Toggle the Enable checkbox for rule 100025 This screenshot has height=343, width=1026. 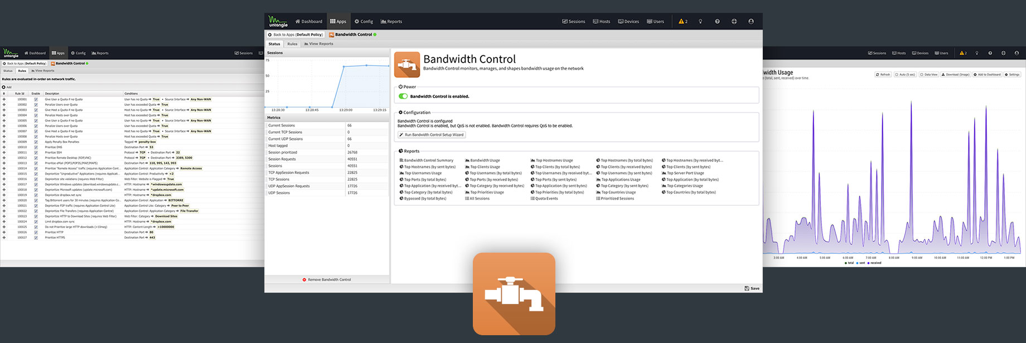tap(36, 227)
